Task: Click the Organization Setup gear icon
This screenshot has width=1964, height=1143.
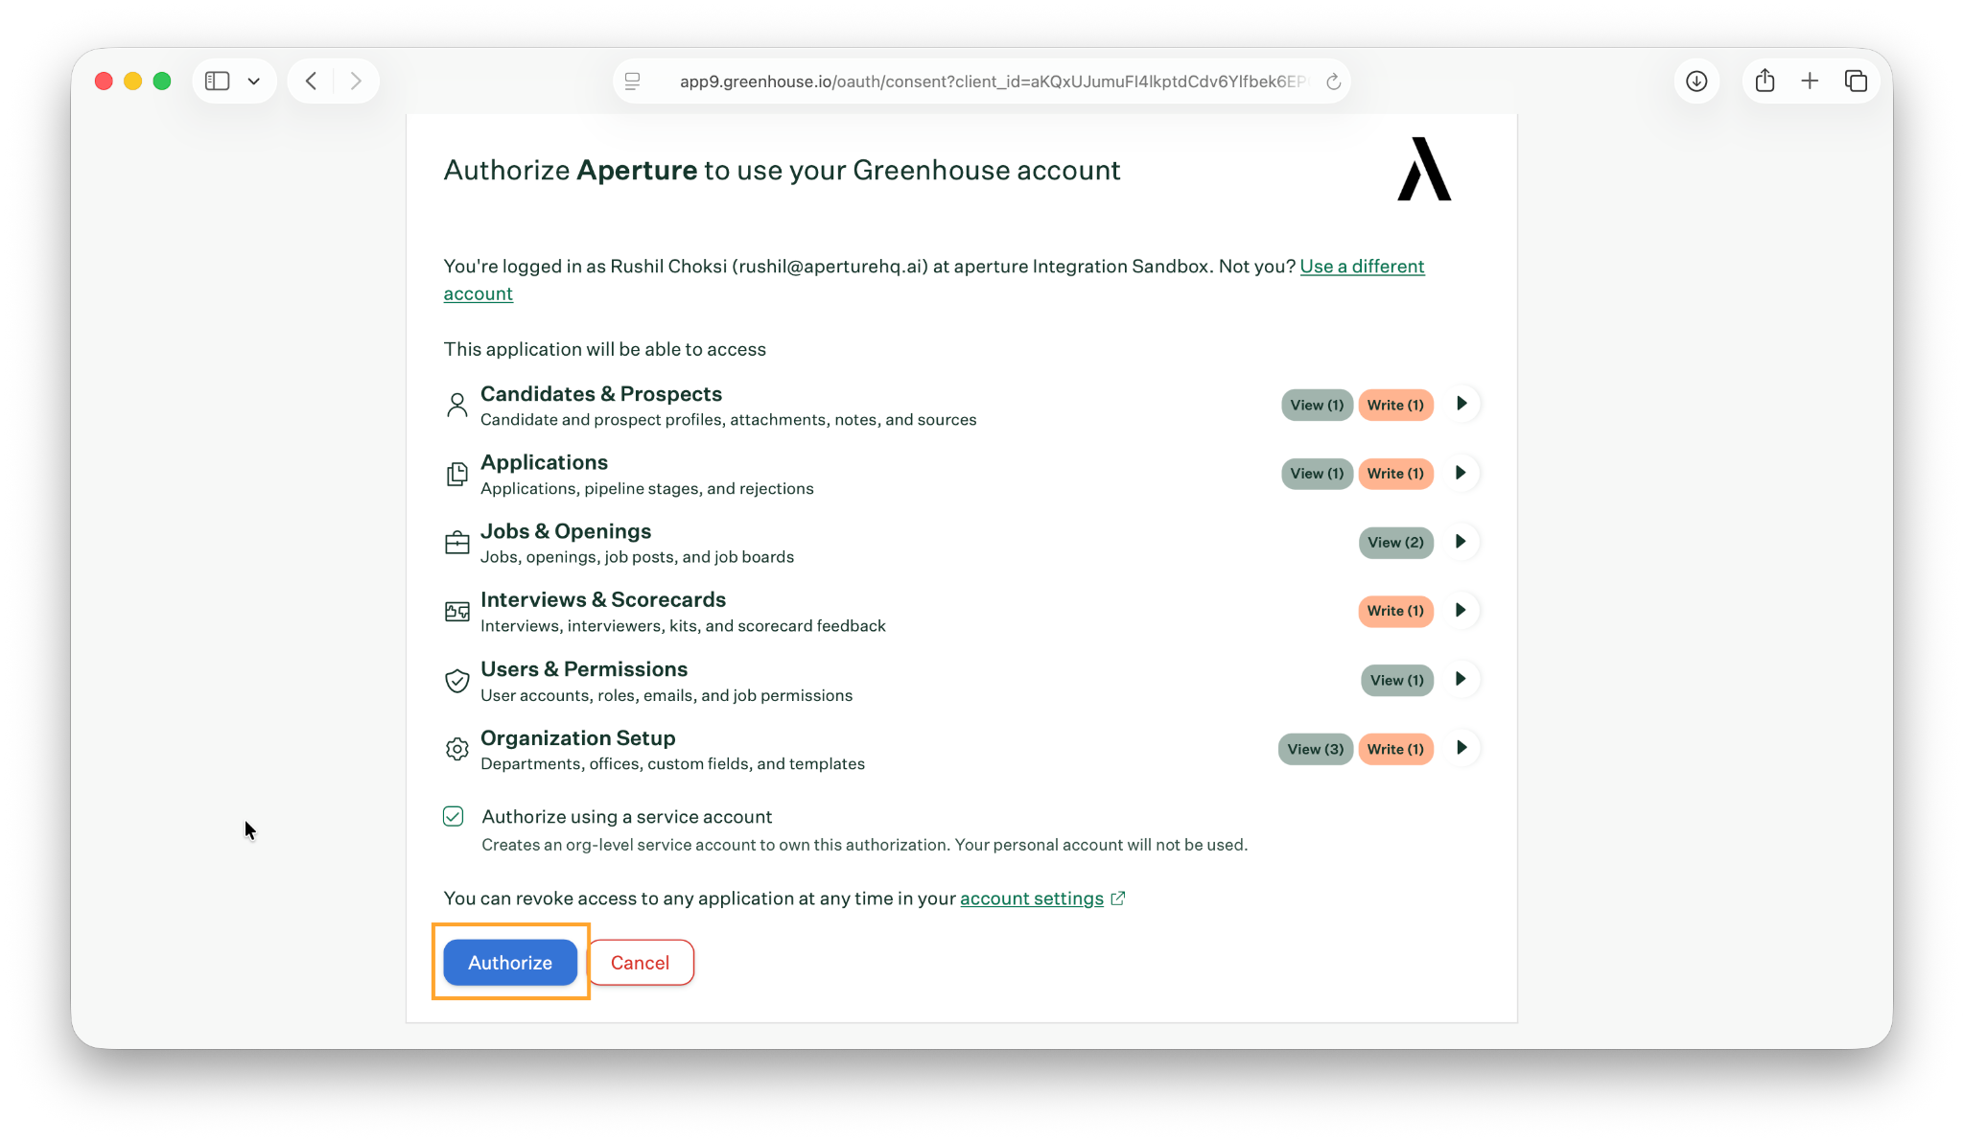Action: (457, 749)
